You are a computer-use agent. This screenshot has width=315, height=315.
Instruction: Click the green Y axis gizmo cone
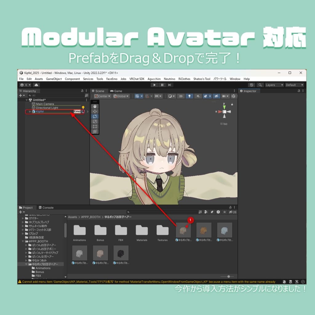pos(224,107)
